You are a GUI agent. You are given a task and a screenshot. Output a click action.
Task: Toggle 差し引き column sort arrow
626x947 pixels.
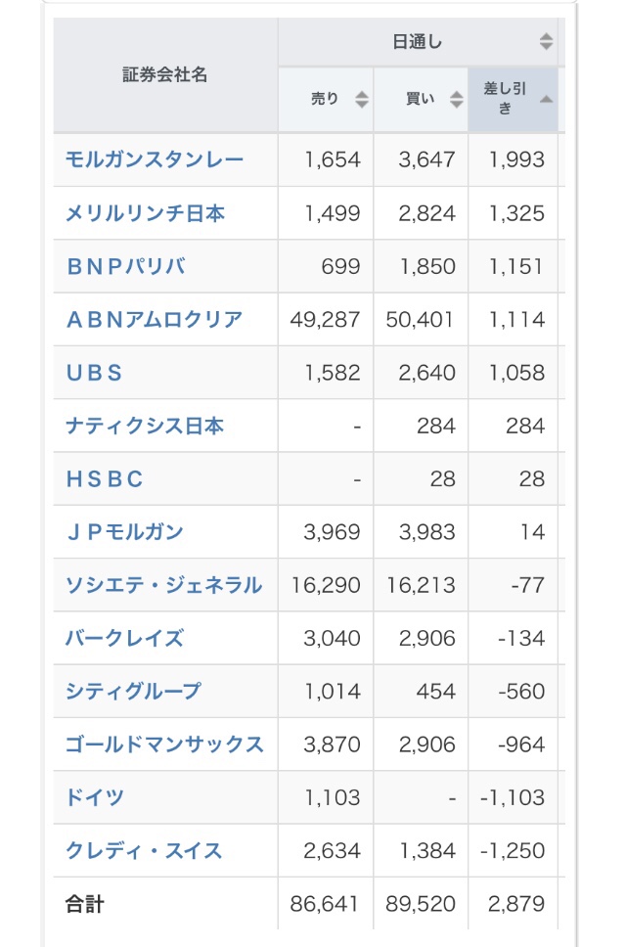click(x=547, y=99)
